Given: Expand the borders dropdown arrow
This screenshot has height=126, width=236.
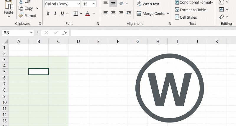Looking at the screenshot, I should [x=81, y=14].
